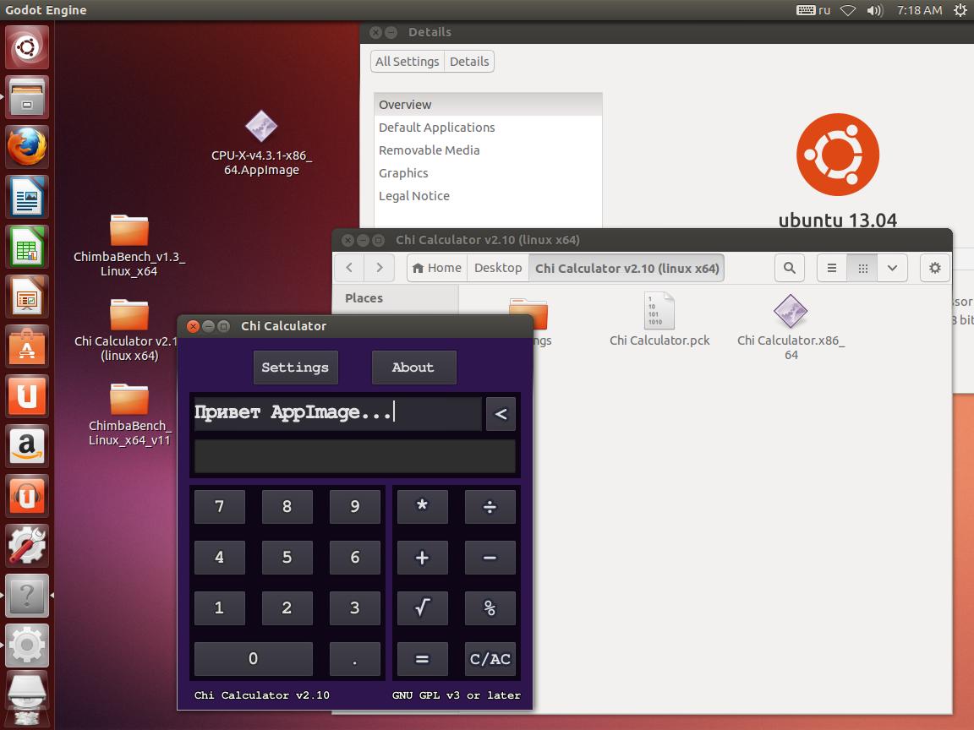Screen dimensions: 974x730
Task: Open Ubuntu One from launcher
Action: 27,396
